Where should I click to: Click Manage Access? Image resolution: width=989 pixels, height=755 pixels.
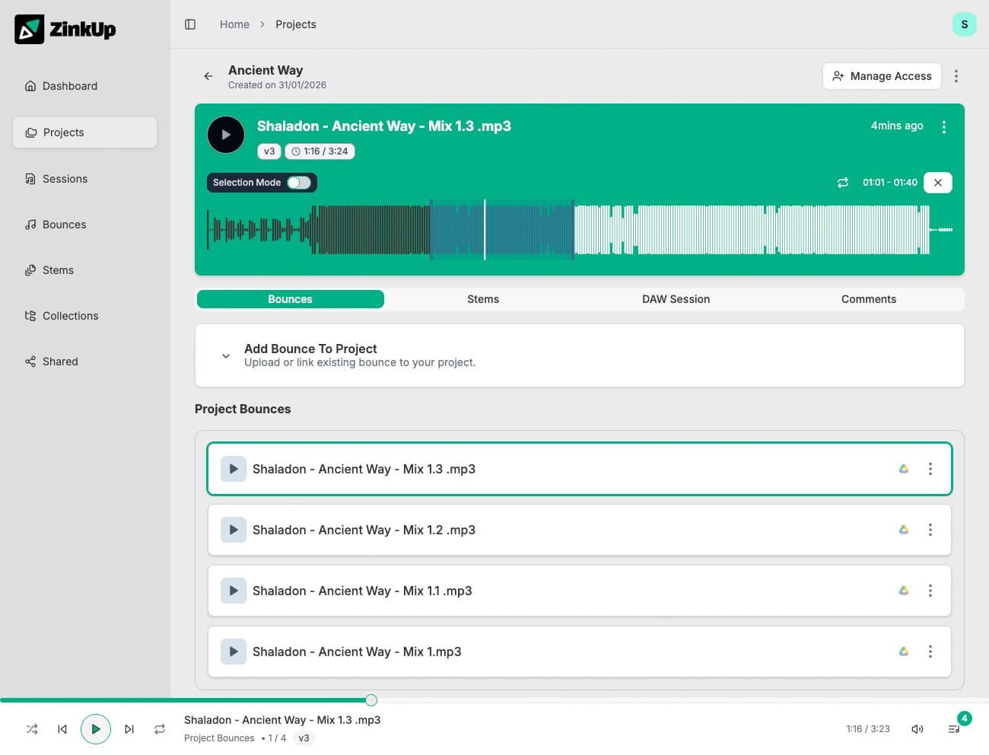point(882,76)
